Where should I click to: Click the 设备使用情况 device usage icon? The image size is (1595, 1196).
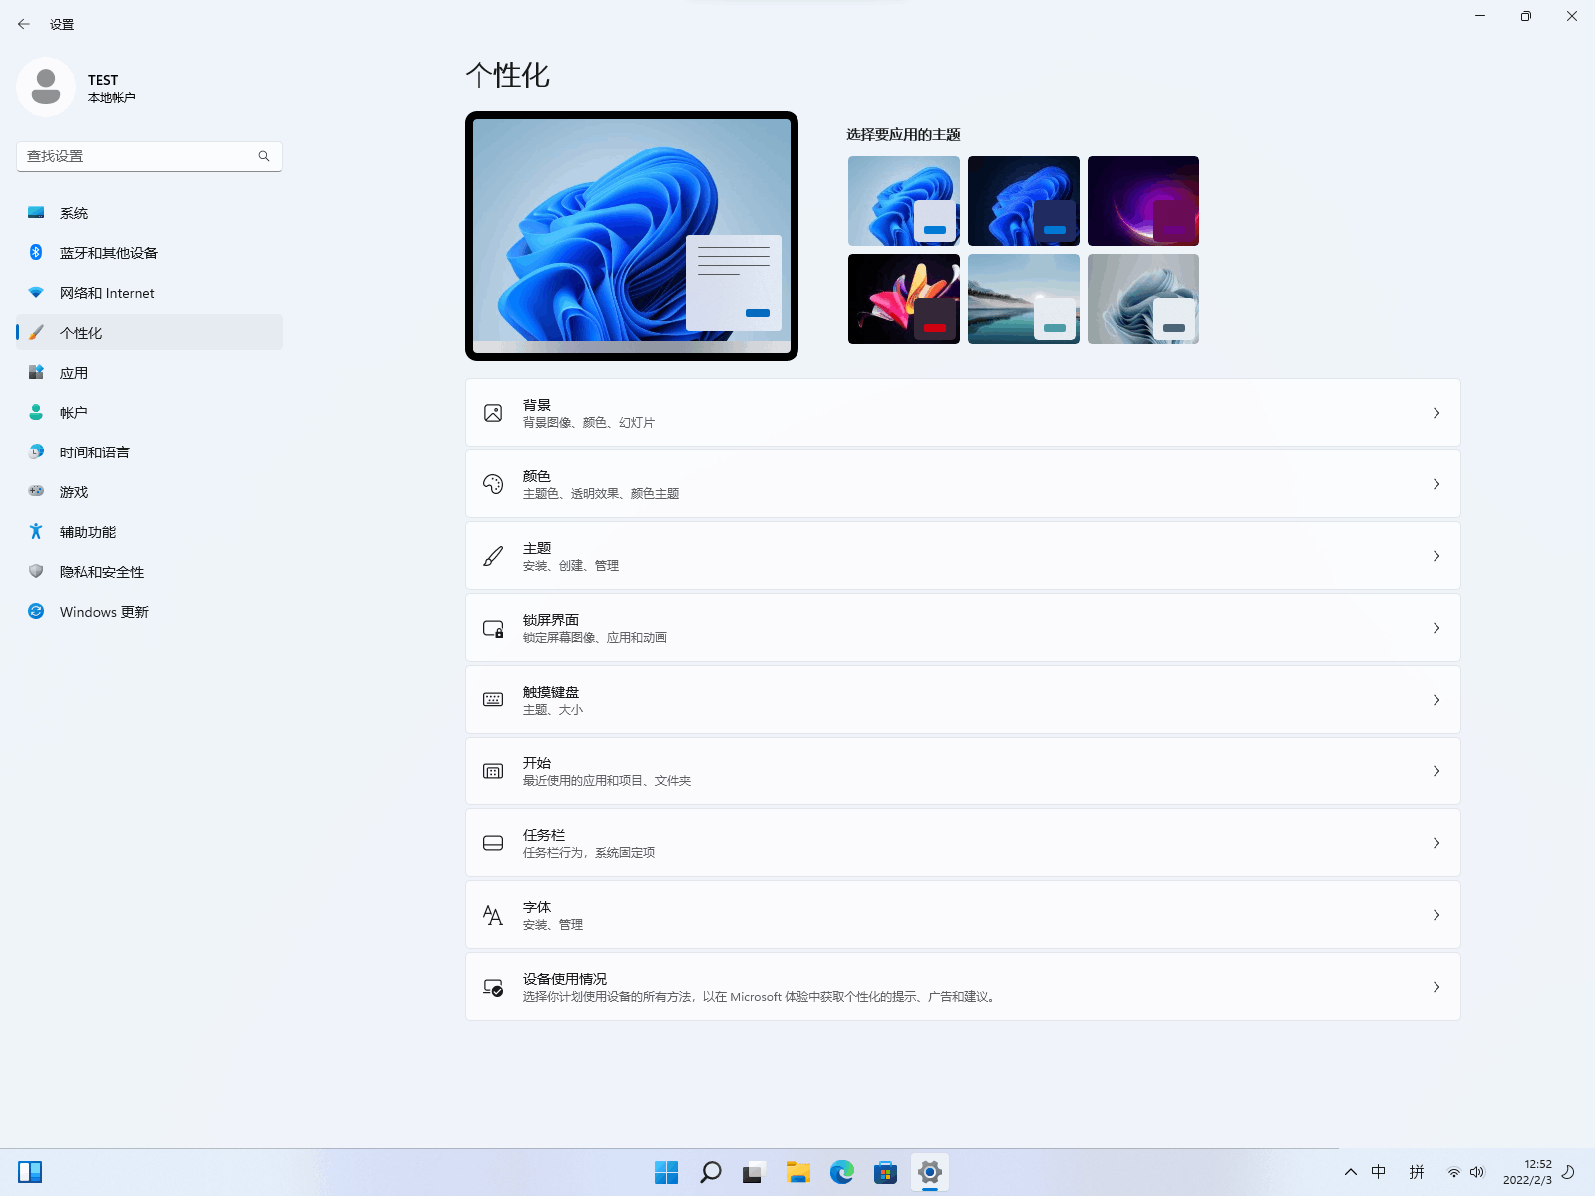(493, 987)
